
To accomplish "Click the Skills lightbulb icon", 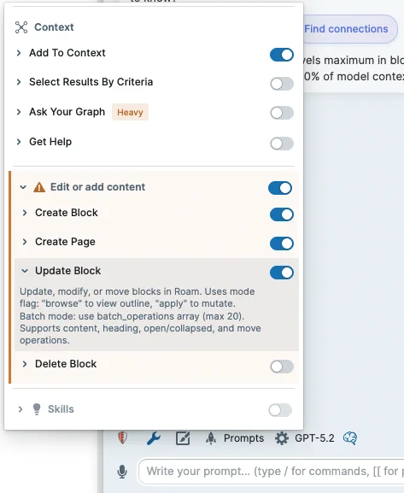I will [37, 409].
